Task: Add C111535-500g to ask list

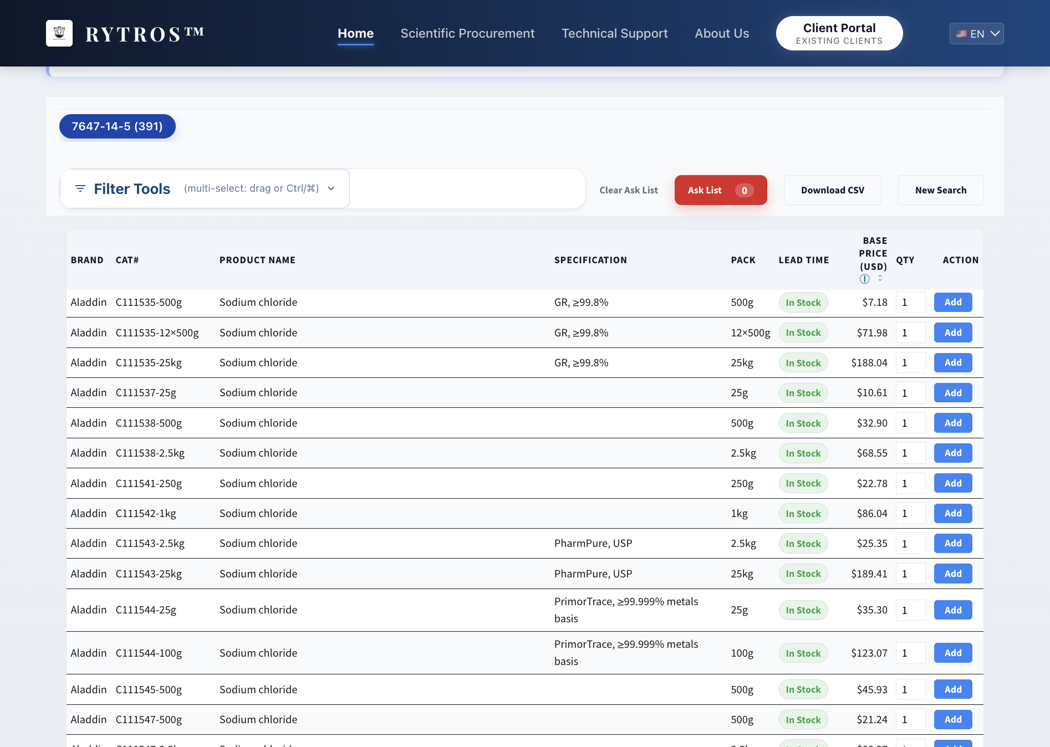Action: coord(952,303)
